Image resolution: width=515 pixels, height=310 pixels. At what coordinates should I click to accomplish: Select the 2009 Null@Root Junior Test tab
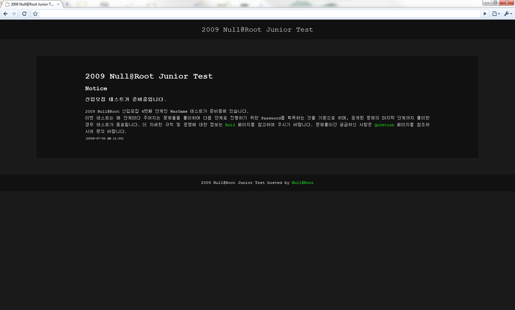[x=31, y=4]
